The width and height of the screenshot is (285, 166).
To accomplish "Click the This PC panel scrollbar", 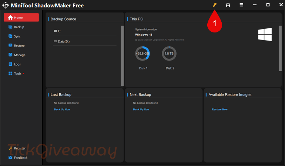I will click(x=280, y=48).
